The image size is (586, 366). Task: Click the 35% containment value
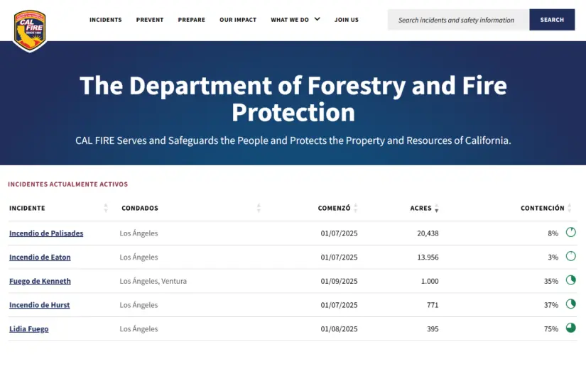tap(551, 281)
